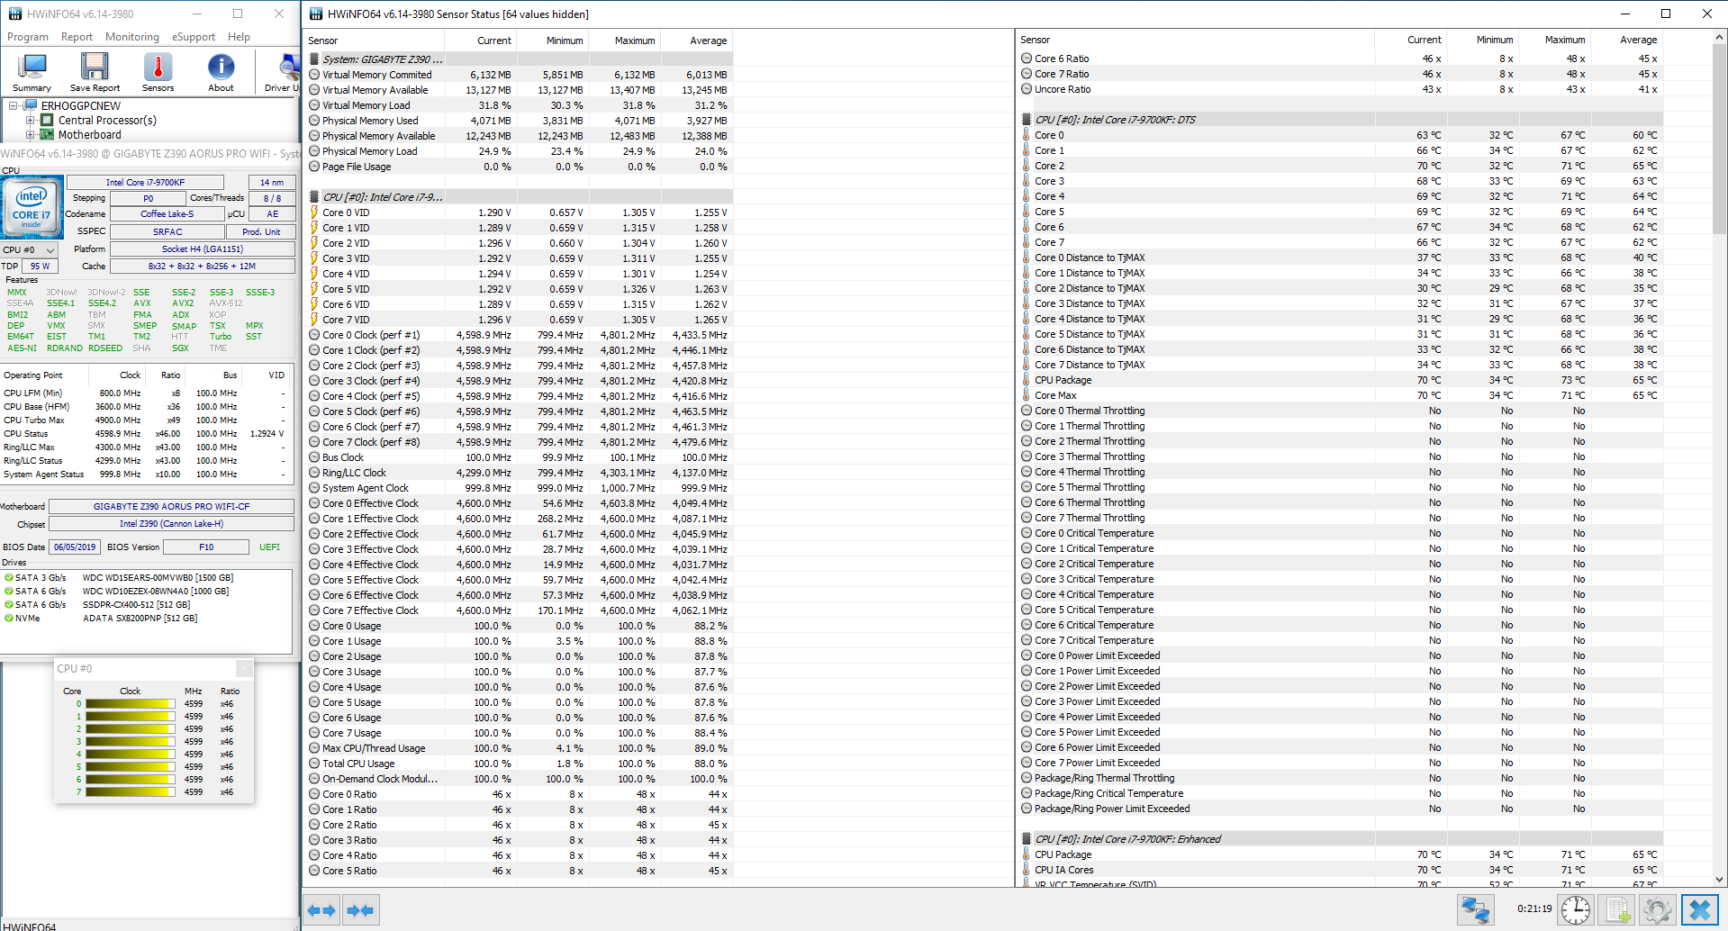
Task: Select the Core 3 Distance to TjMAX row
Action: click(1340, 303)
